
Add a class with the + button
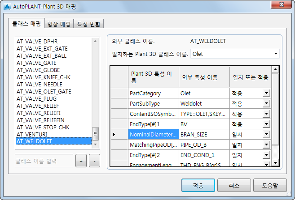click(x=81, y=161)
